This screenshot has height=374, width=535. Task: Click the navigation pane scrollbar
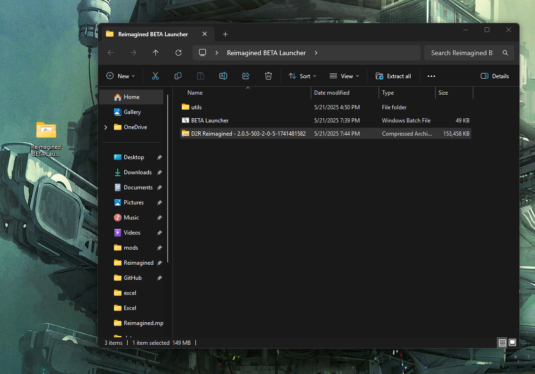[168, 179]
